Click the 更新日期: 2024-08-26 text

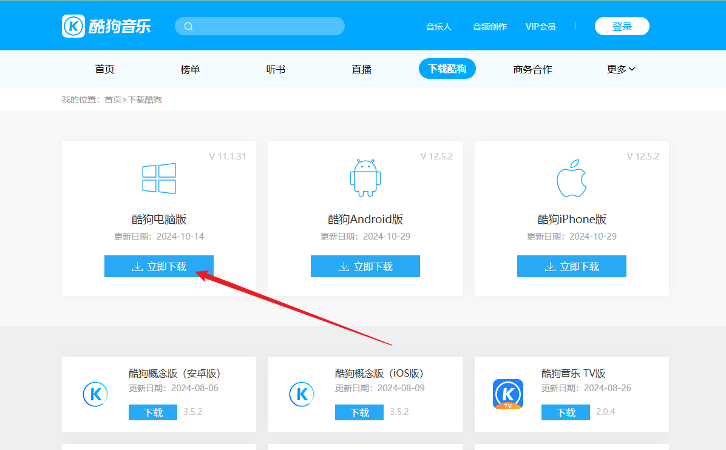tap(586, 388)
